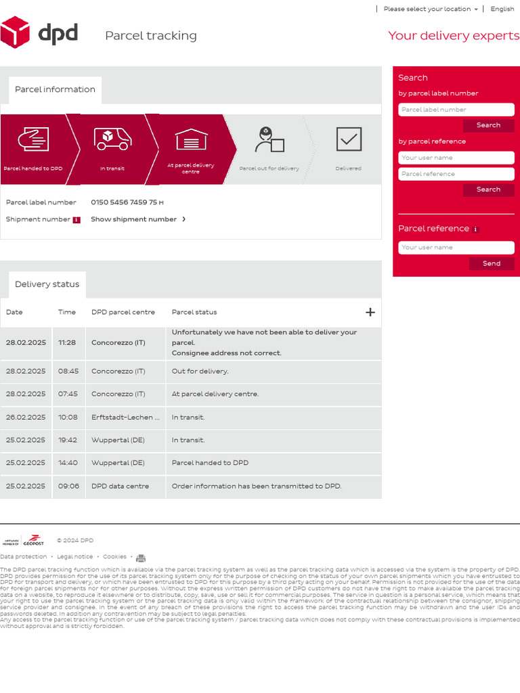
Task: Click the DPD parcel centre column header
Action: [x=123, y=313]
